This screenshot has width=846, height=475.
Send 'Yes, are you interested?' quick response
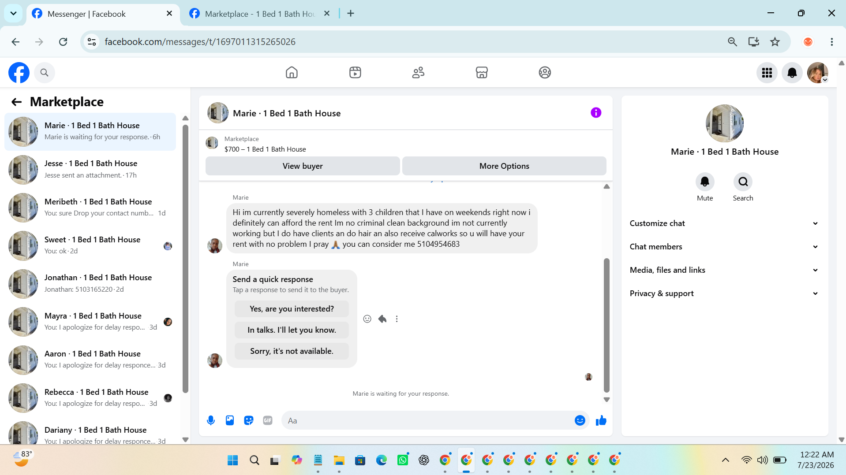292,309
